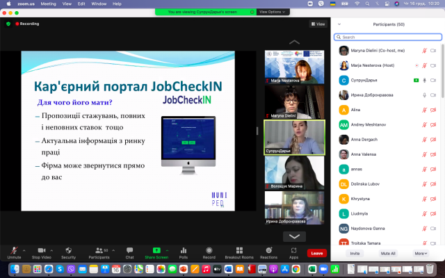Open Google Chrome from the Dock
Screen dimensions: 445x278
click(x=296, y=269)
